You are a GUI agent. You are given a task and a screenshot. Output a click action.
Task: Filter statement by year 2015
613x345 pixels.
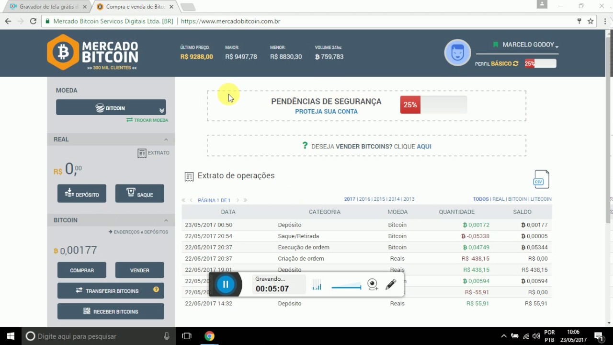(379, 199)
